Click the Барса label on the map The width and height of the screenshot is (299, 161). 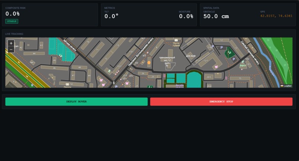pyautogui.click(x=243, y=65)
